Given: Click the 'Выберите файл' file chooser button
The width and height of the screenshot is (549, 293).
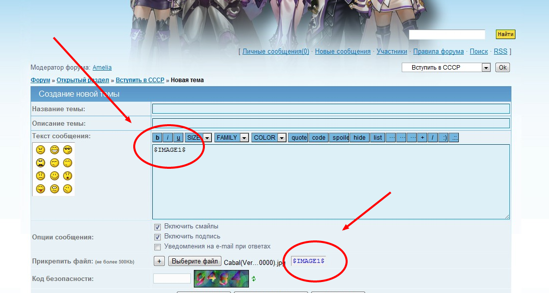Looking at the screenshot, I should click(x=195, y=261).
